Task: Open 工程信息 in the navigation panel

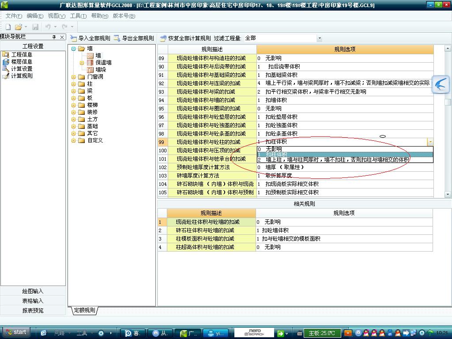Action: tap(21, 55)
